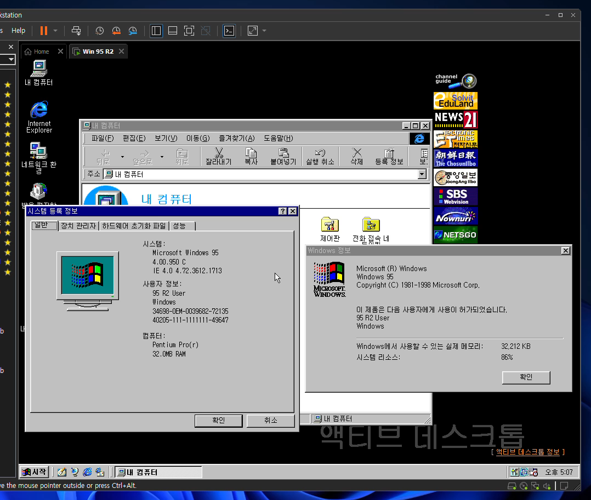Click the 잘라내기 (Cut) toolbar button

pos(219,157)
